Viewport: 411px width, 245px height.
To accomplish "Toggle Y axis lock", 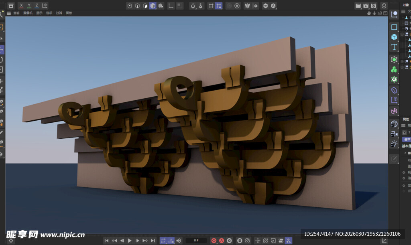I will tap(29, 6).
